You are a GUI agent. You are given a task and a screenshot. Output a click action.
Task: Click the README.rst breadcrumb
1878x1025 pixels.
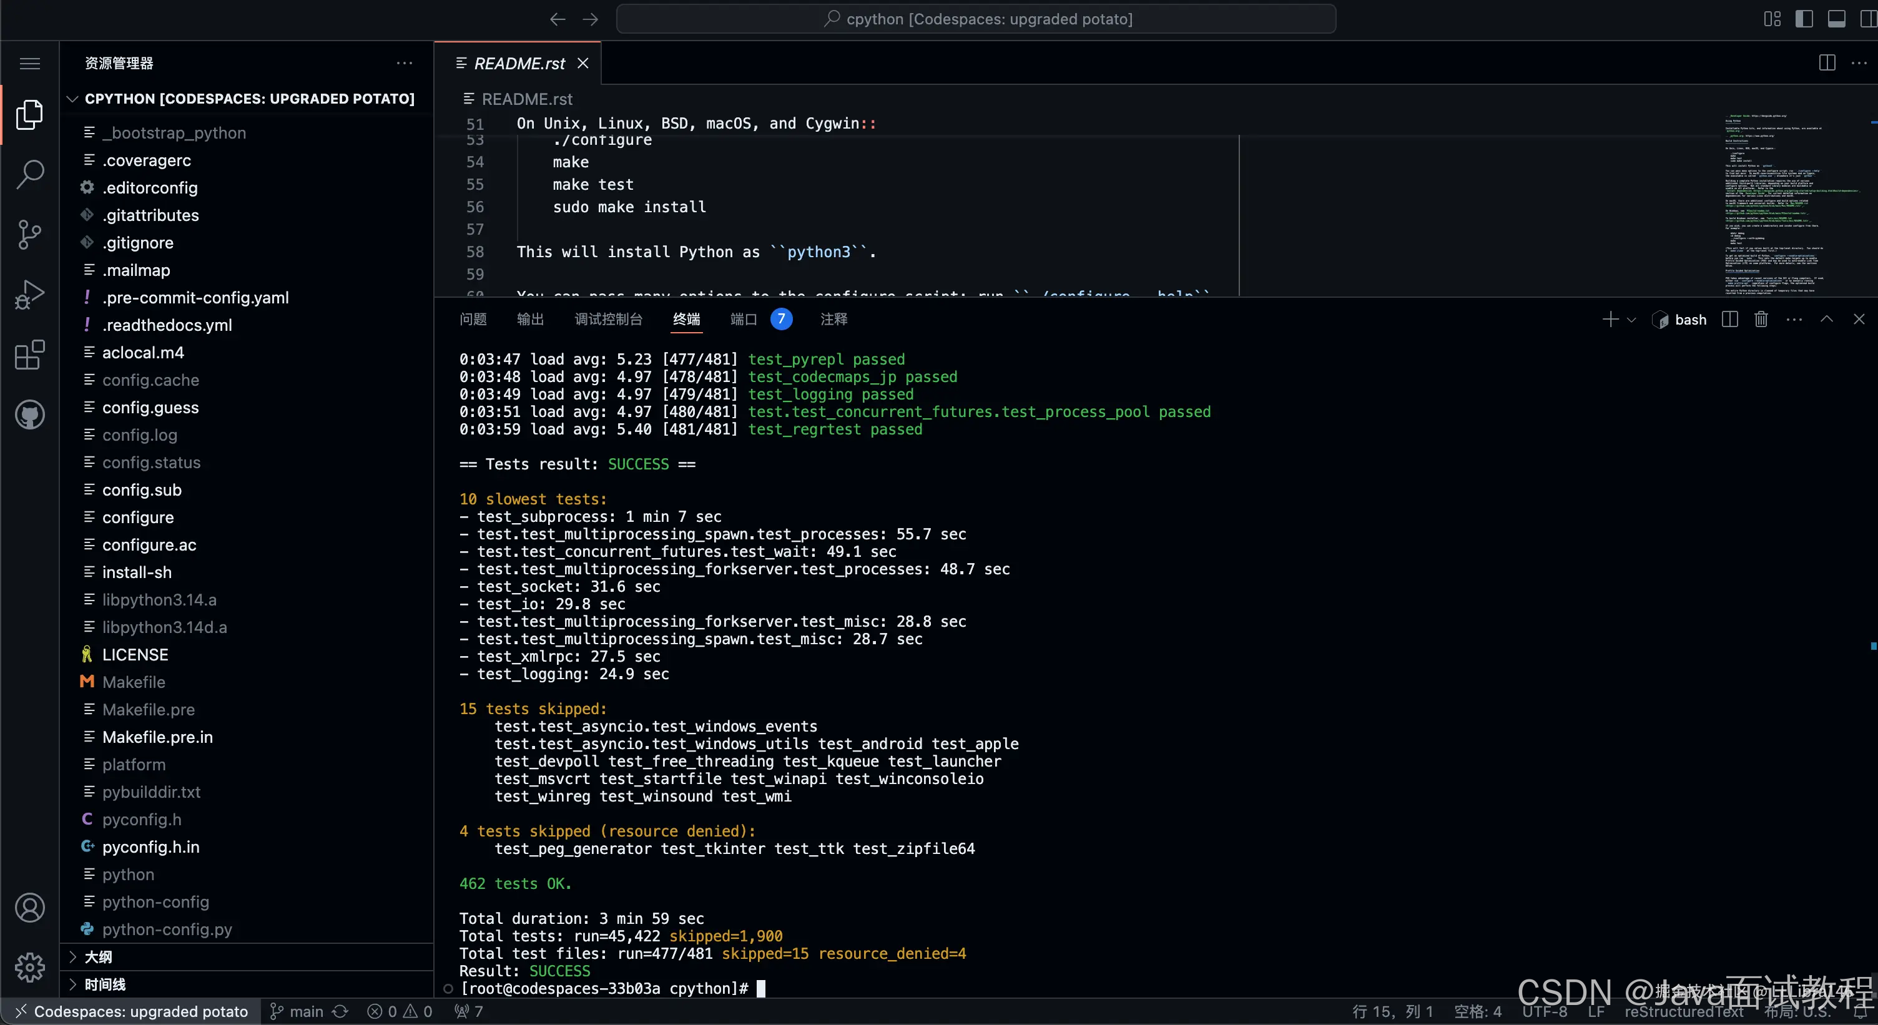click(526, 99)
